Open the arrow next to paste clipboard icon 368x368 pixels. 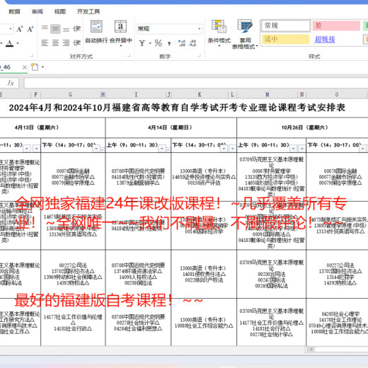pyautogui.click(x=42, y=67)
